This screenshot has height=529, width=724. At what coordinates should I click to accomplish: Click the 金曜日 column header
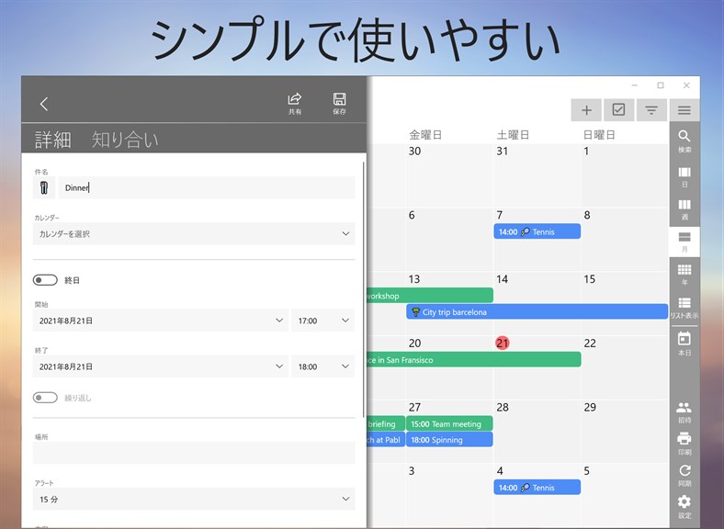(425, 135)
